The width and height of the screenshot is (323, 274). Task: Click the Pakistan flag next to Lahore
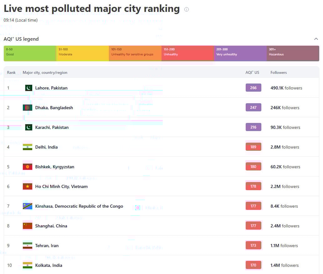(x=28, y=88)
